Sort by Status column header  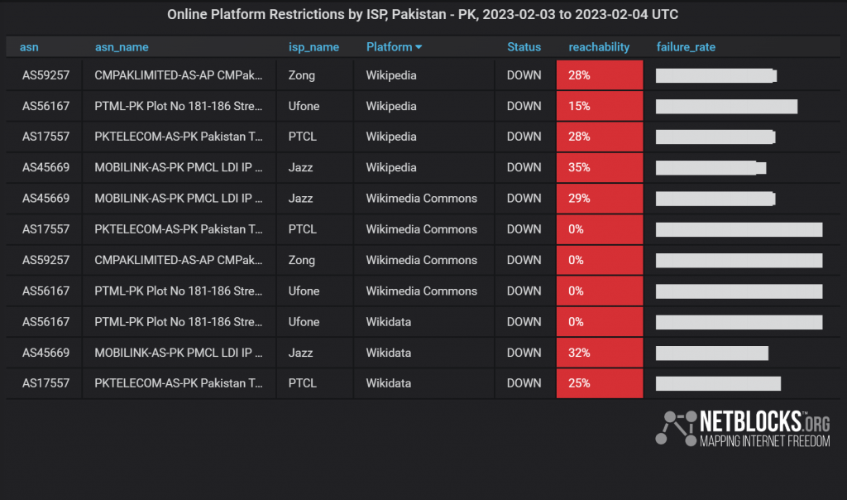(524, 47)
